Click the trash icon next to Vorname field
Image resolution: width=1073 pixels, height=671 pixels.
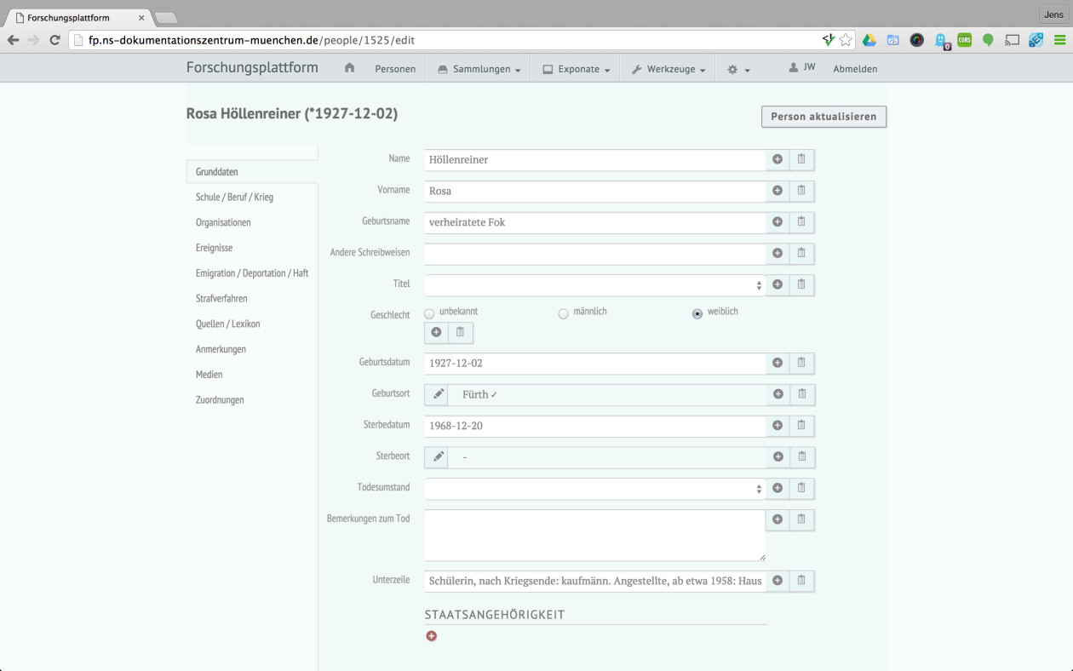coord(801,191)
